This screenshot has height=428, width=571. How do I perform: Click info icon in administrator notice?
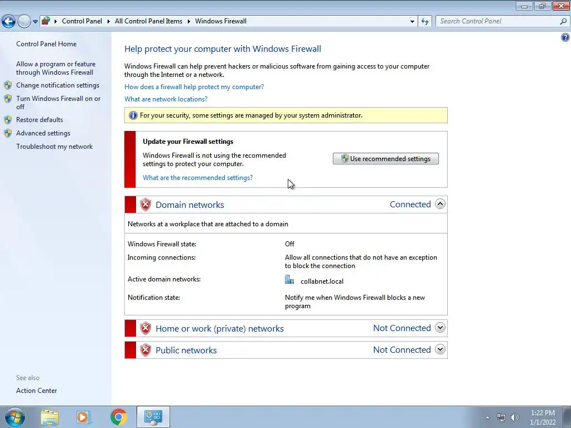133,115
